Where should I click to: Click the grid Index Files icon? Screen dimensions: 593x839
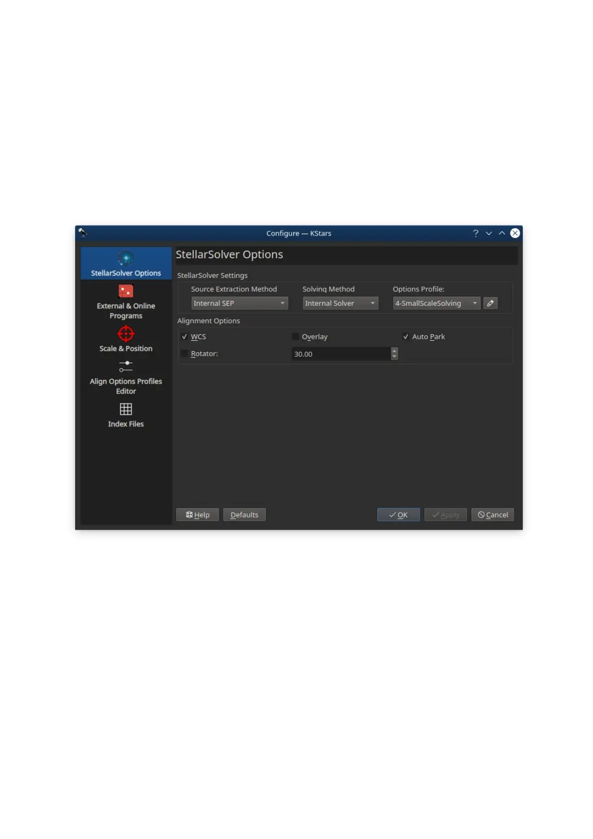(x=125, y=409)
